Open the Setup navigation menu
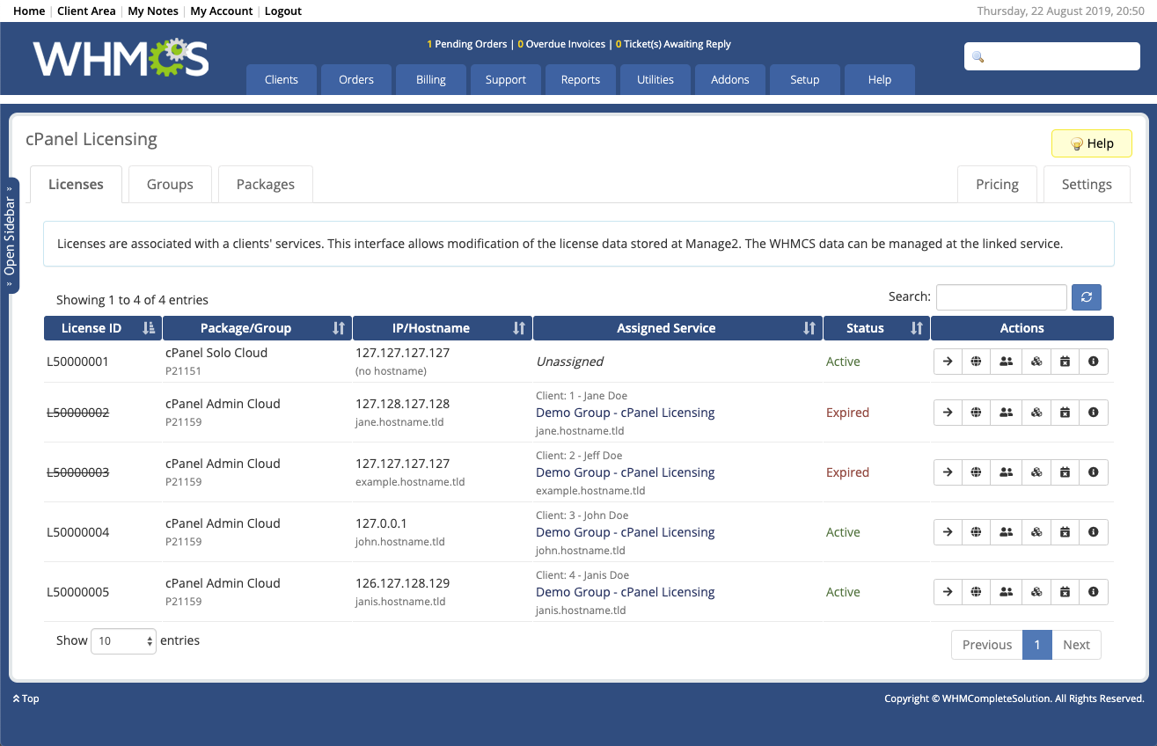This screenshot has width=1157, height=746. click(x=805, y=79)
